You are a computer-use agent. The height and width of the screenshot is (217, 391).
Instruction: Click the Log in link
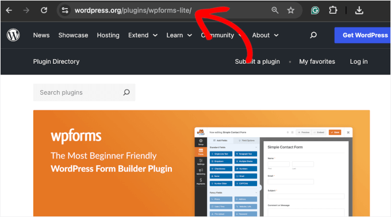pos(359,61)
